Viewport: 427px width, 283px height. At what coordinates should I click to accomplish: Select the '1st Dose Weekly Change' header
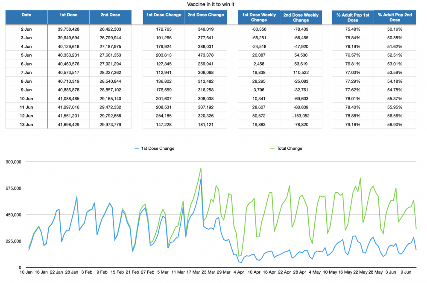pos(259,18)
